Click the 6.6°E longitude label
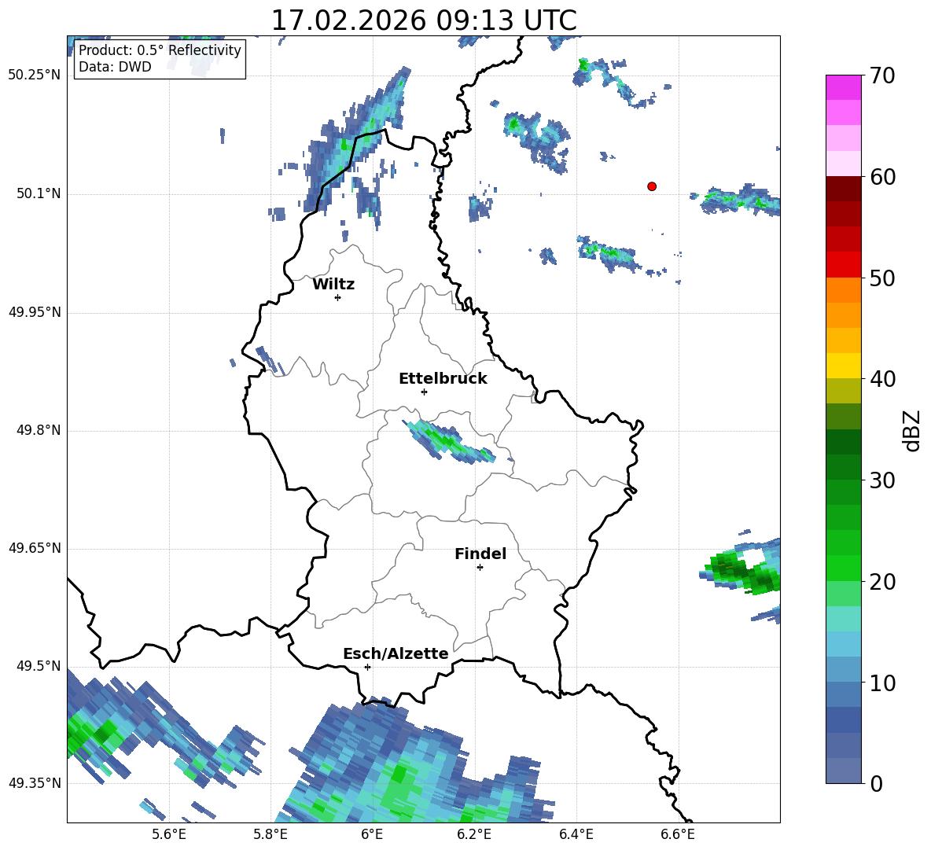 (x=678, y=834)
